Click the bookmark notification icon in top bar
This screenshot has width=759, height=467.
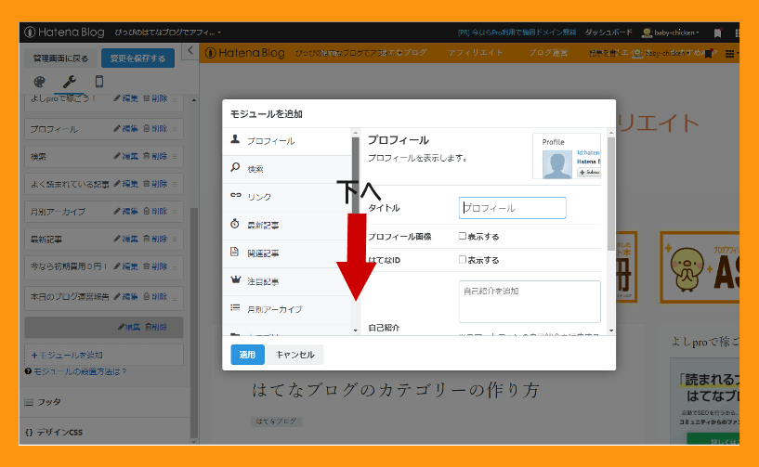tap(717, 32)
